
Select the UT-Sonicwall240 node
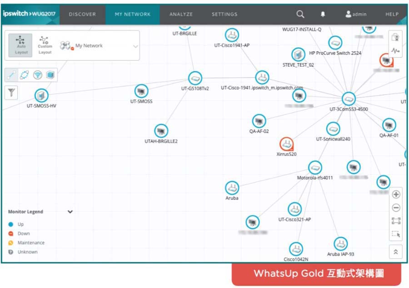[x=333, y=129]
